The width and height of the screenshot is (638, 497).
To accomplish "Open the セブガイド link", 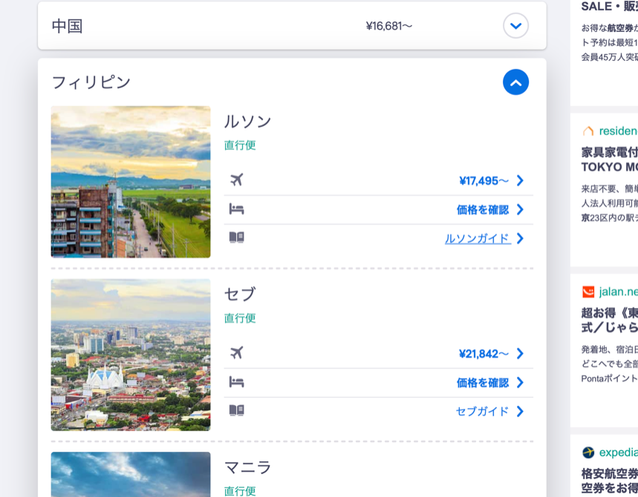I will (x=482, y=412).
